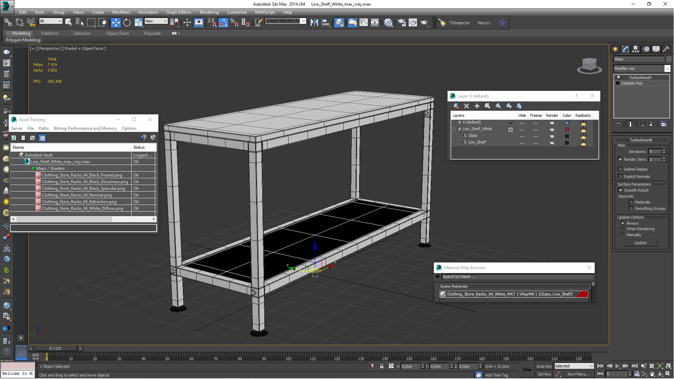Remove modifier from stack trash icon
The height and width of the screenshot is (379, 674).
point(651,124)
